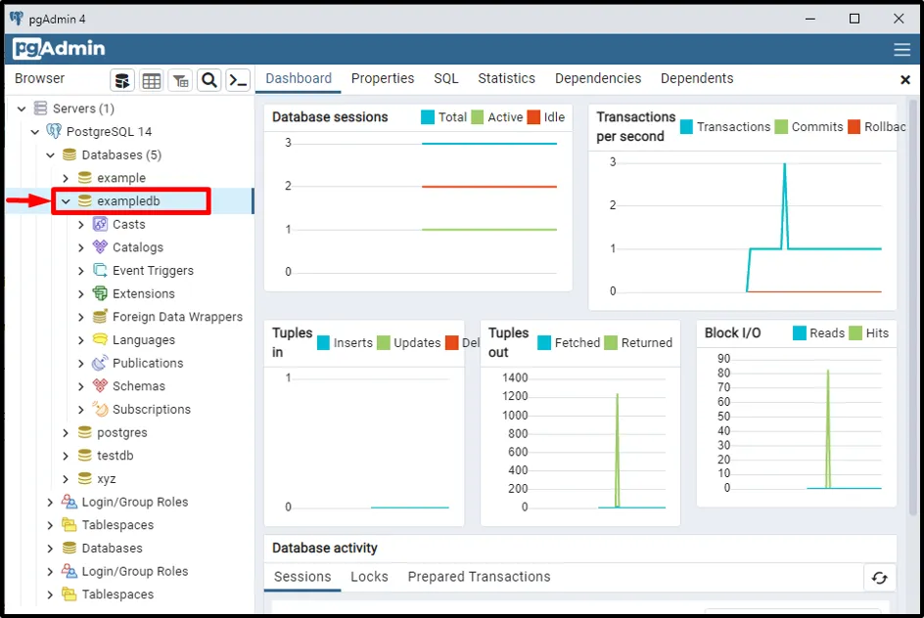Expand the Extensions tree node
924x618 pixels.
coord(81,294)
